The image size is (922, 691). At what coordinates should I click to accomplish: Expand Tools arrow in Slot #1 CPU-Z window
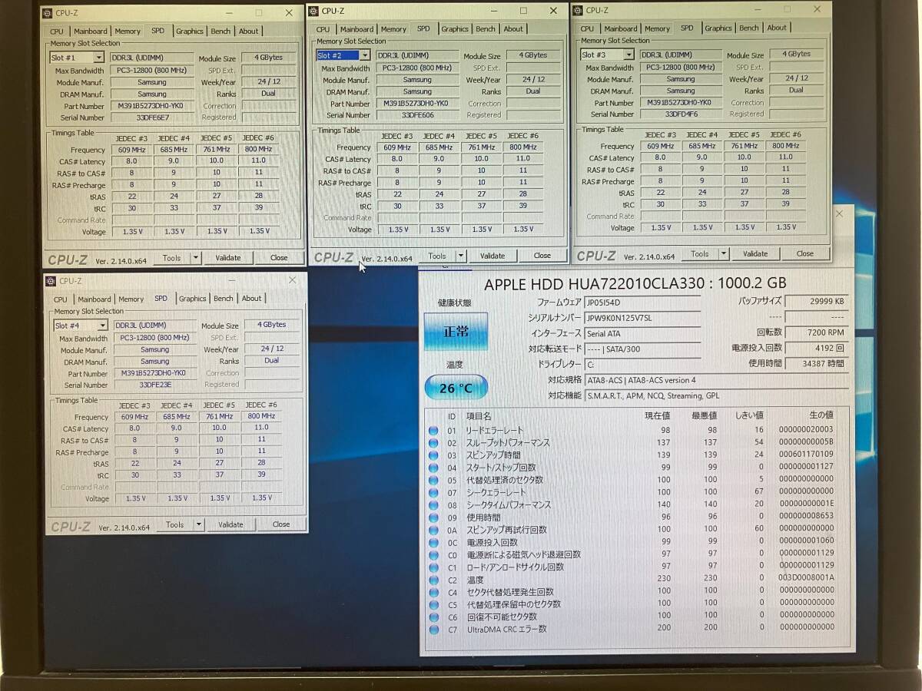coord(195,258)
